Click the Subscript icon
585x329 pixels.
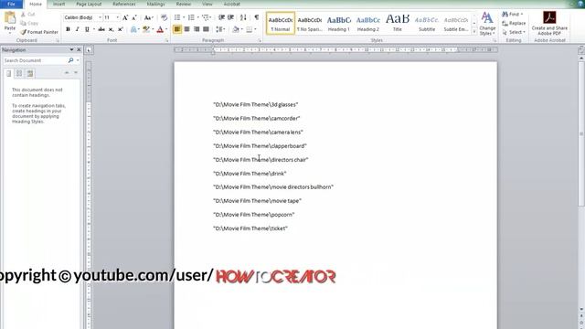coord(111,29)
